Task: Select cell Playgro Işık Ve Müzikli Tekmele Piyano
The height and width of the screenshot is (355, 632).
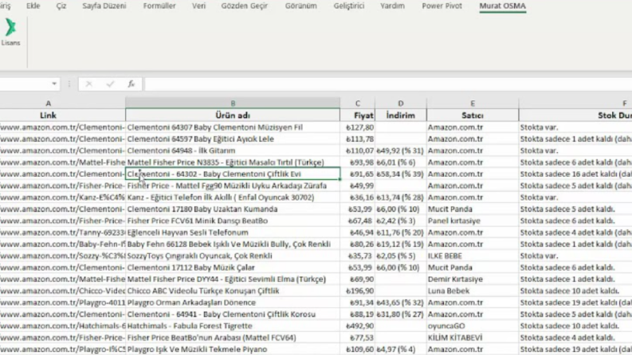Action: pos(233,349)
